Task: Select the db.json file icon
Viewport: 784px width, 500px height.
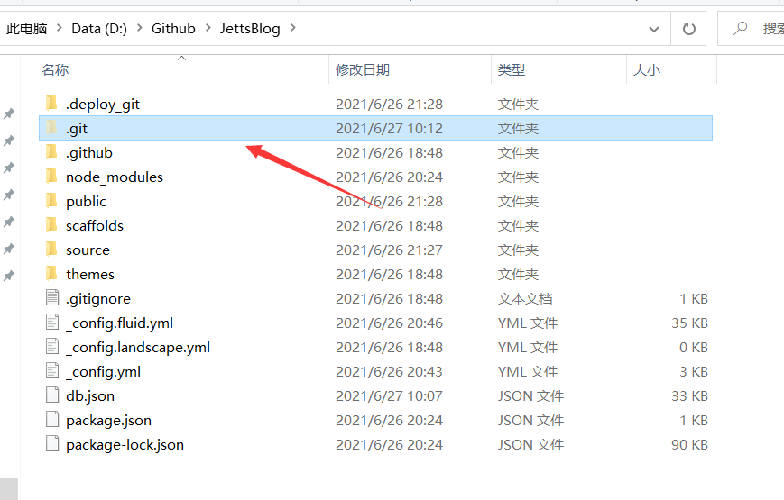Action: tap(51, 395)
